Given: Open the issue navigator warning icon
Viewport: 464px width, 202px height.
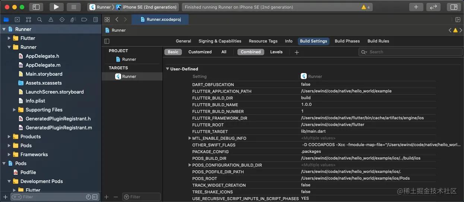Looking at the screenshot, I should coord(51,19).
